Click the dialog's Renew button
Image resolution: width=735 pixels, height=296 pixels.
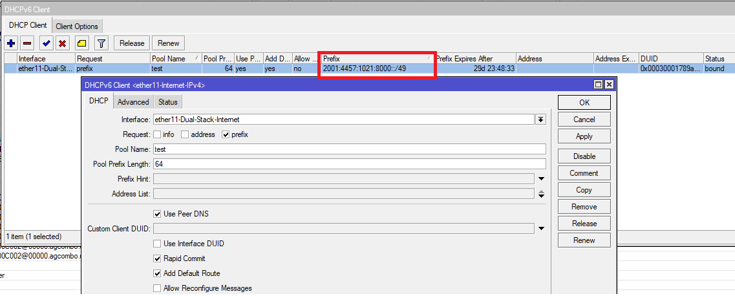tap(584, 240)
